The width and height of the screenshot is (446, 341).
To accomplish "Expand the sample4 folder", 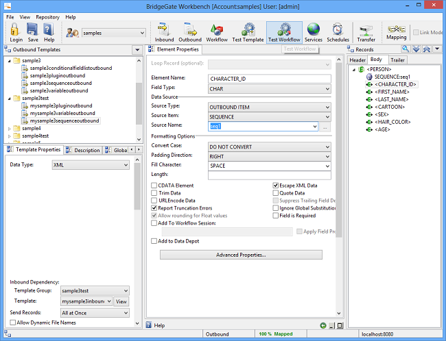I will pyautogui.click(x=10, y=129).
